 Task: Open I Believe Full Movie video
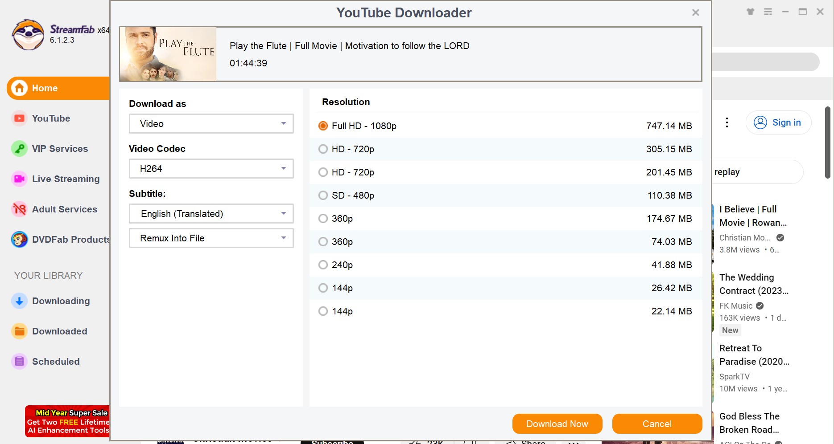click(753, 216)
